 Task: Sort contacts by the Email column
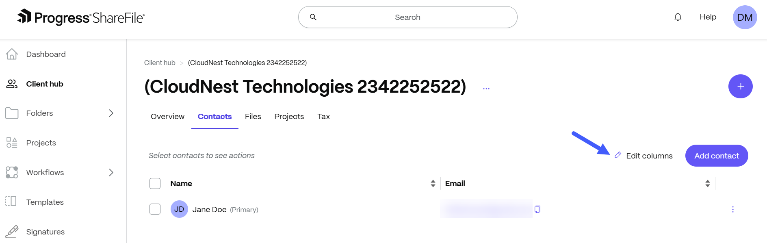coord(708,184)
